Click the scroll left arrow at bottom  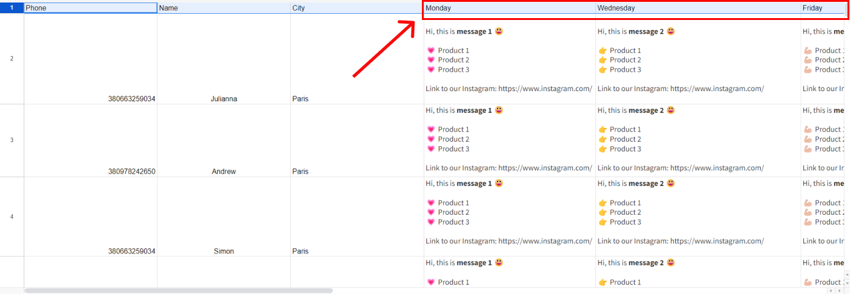(831, 291)
